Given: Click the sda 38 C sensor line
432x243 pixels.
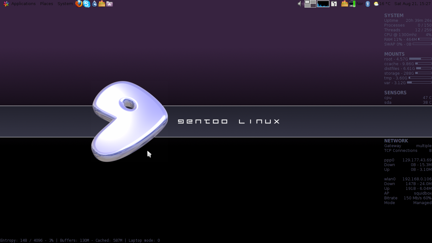Looking at the screenshot, I should [x=408, y=103].
